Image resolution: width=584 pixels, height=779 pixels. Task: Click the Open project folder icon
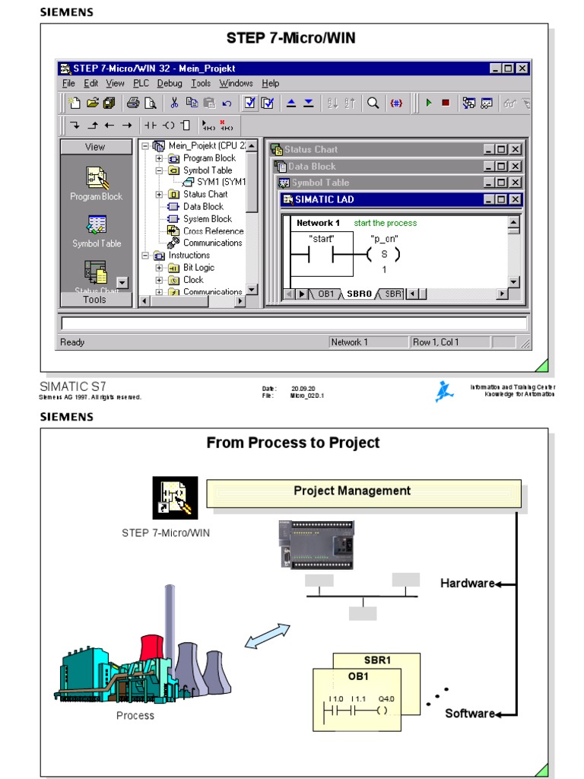click(x=92, y=103)
